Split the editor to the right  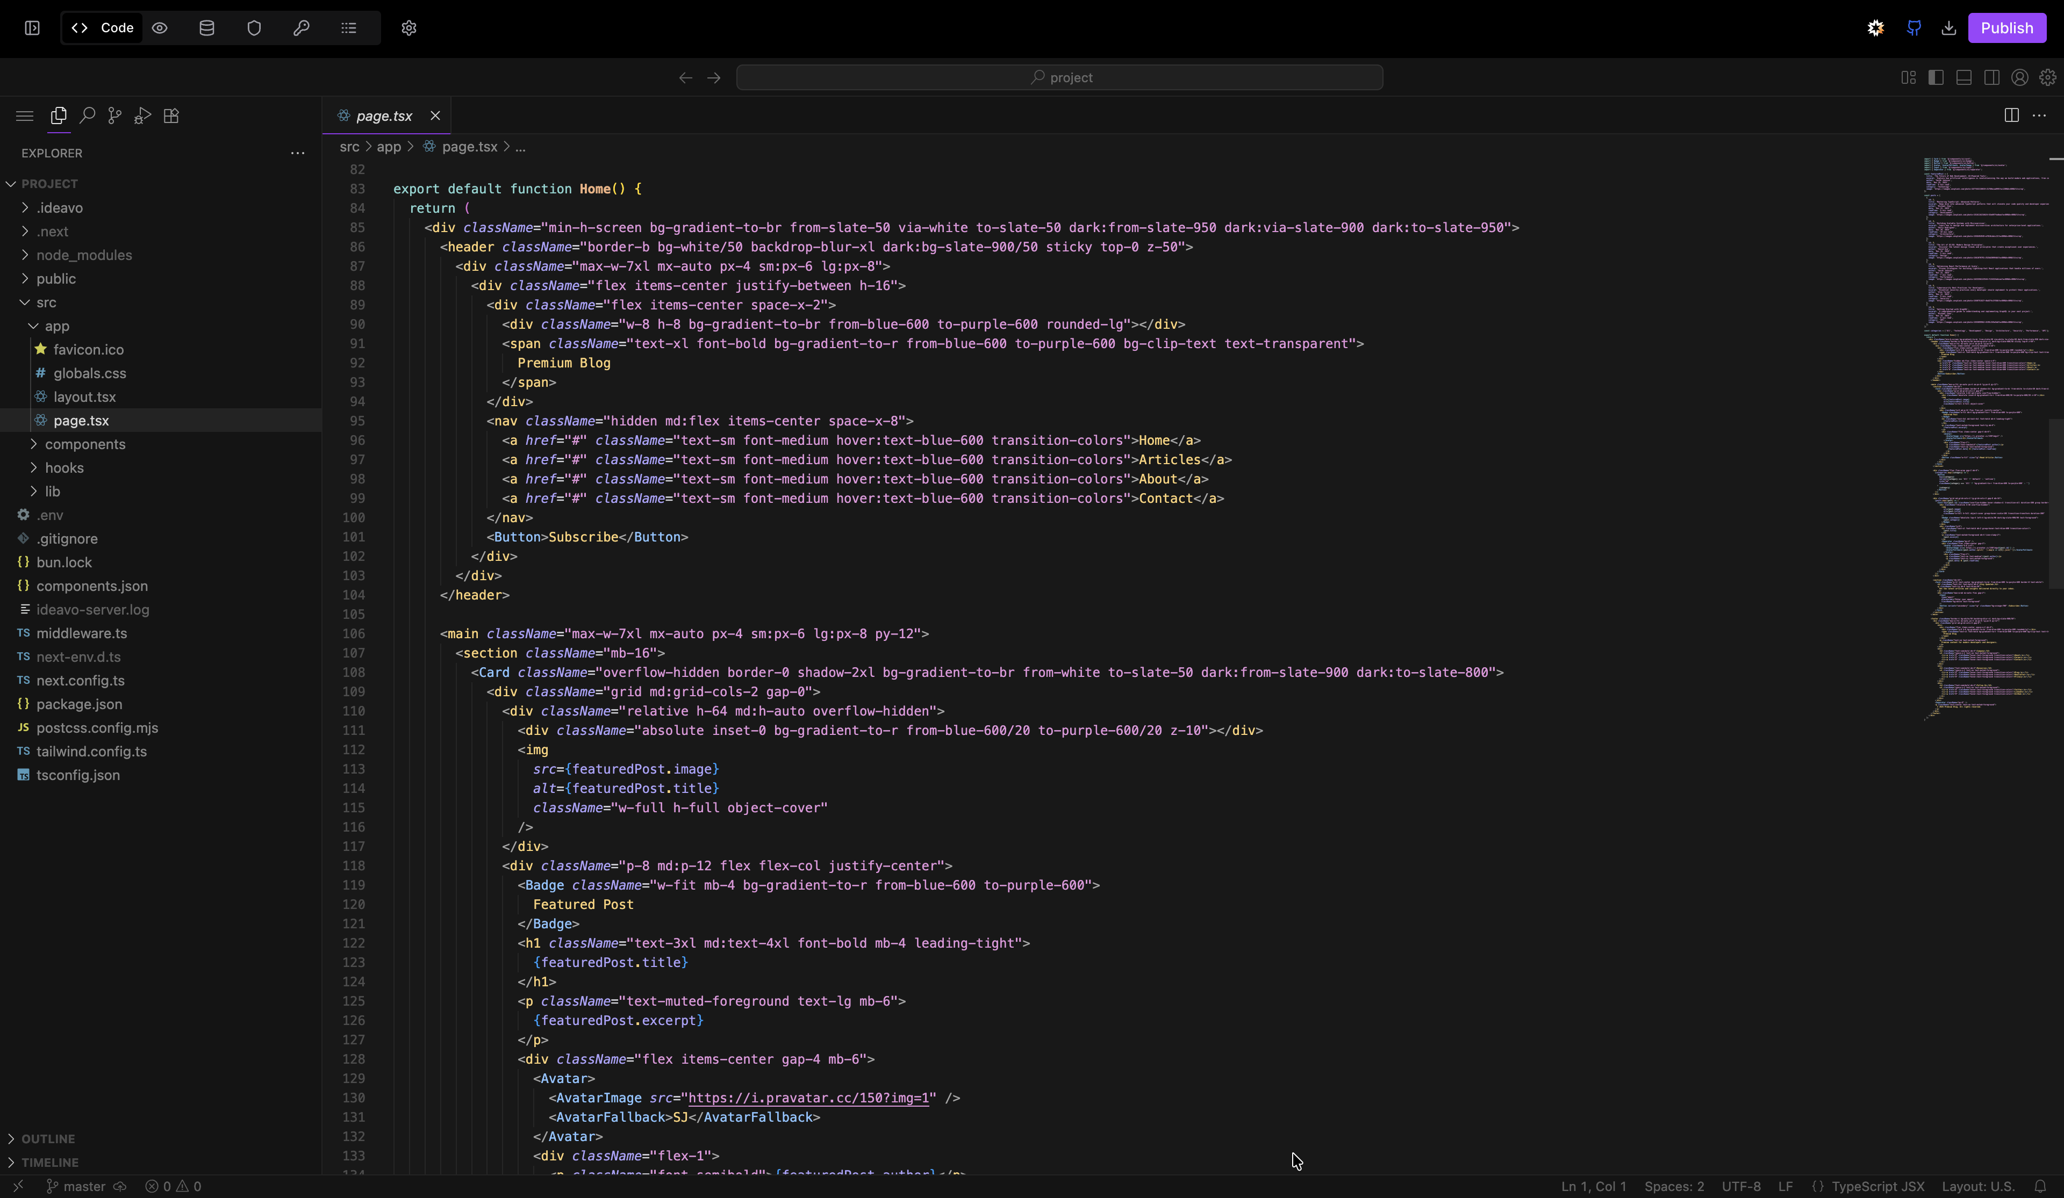2011,116
